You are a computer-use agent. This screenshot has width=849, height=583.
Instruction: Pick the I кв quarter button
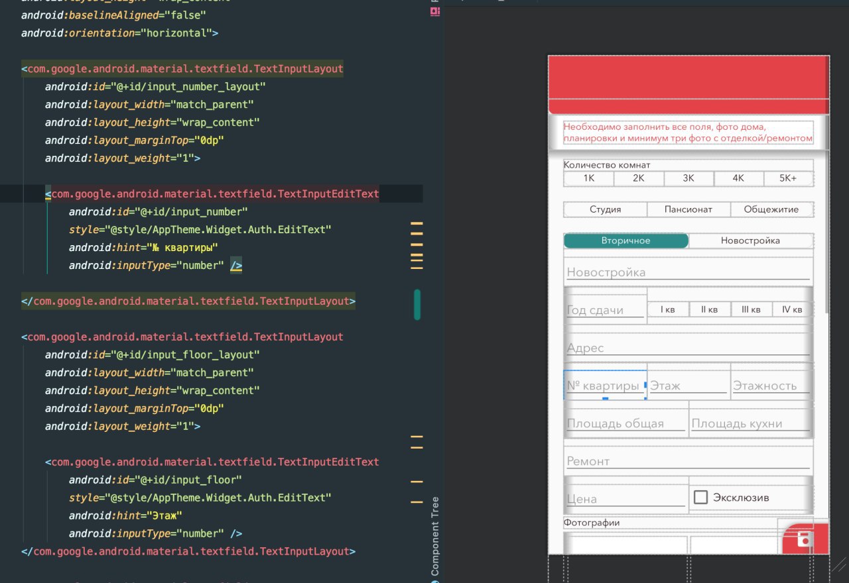click(x=668, y=309)
